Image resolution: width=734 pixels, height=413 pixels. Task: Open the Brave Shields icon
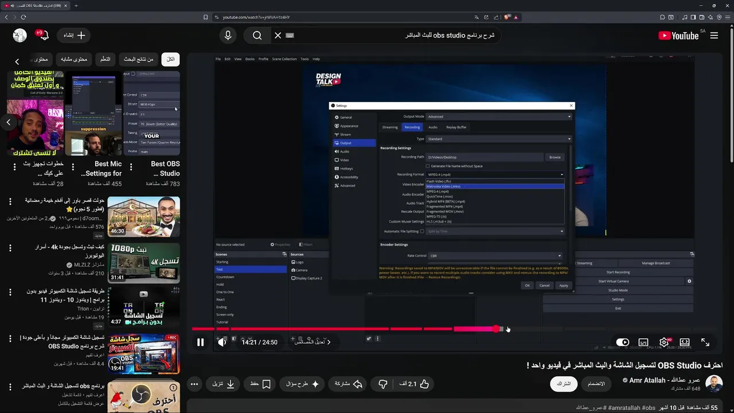point(507,17)
